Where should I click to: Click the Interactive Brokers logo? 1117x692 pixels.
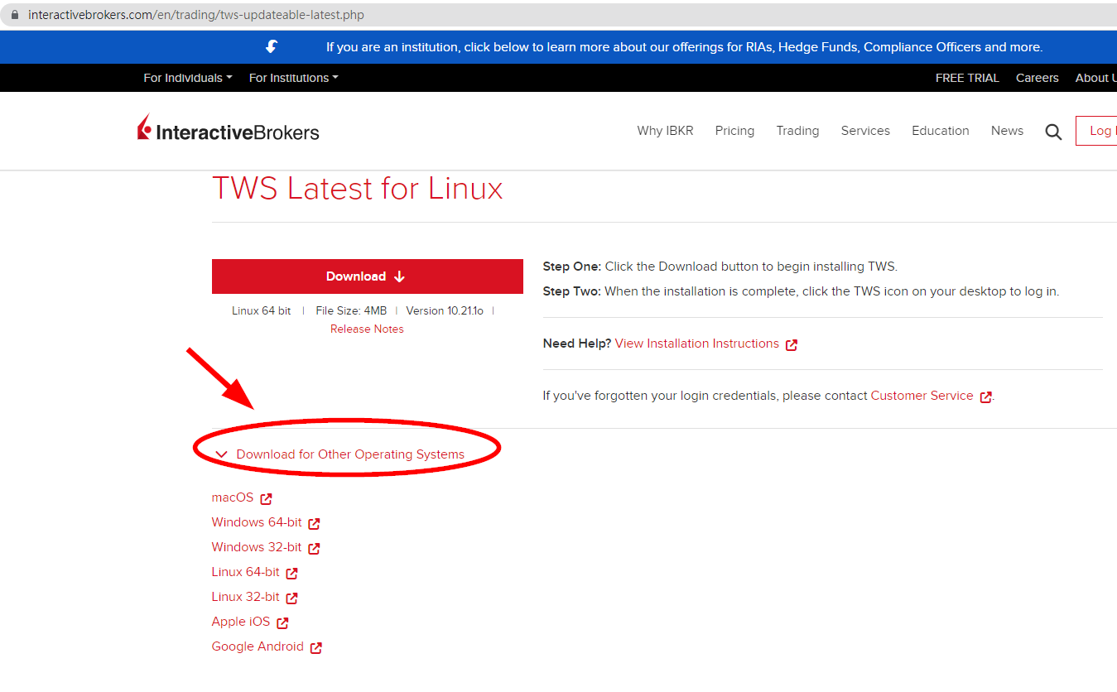[x=228, y=129]
